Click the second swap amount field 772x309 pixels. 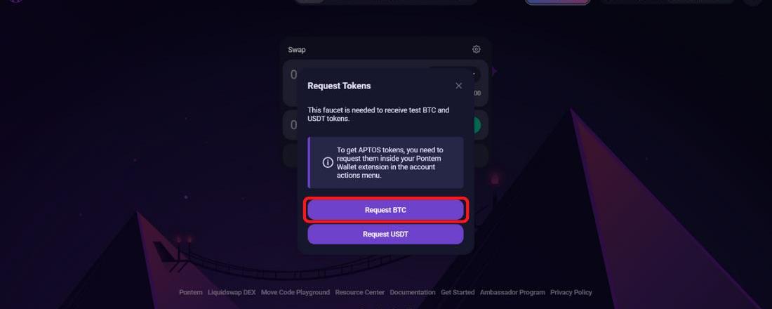[x=292, y=125]
